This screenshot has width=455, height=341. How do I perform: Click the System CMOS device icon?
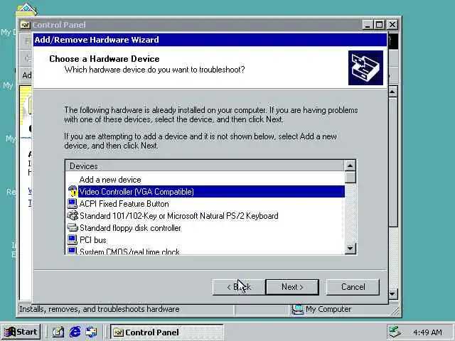73,251
